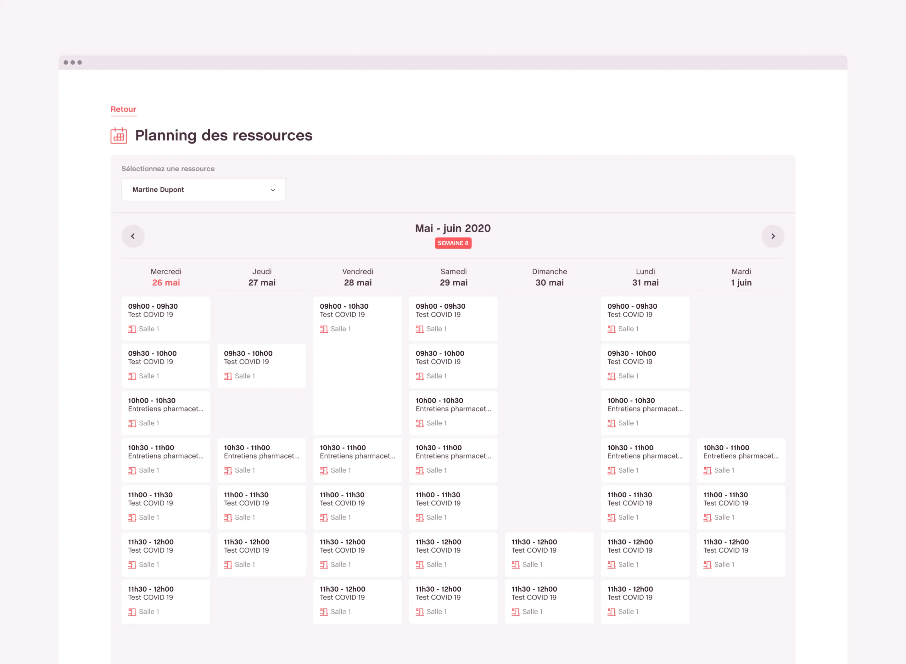Select the Mercredi 26 mai column header
This screenshot has width=906, height=664.
(x=166, y=277)
